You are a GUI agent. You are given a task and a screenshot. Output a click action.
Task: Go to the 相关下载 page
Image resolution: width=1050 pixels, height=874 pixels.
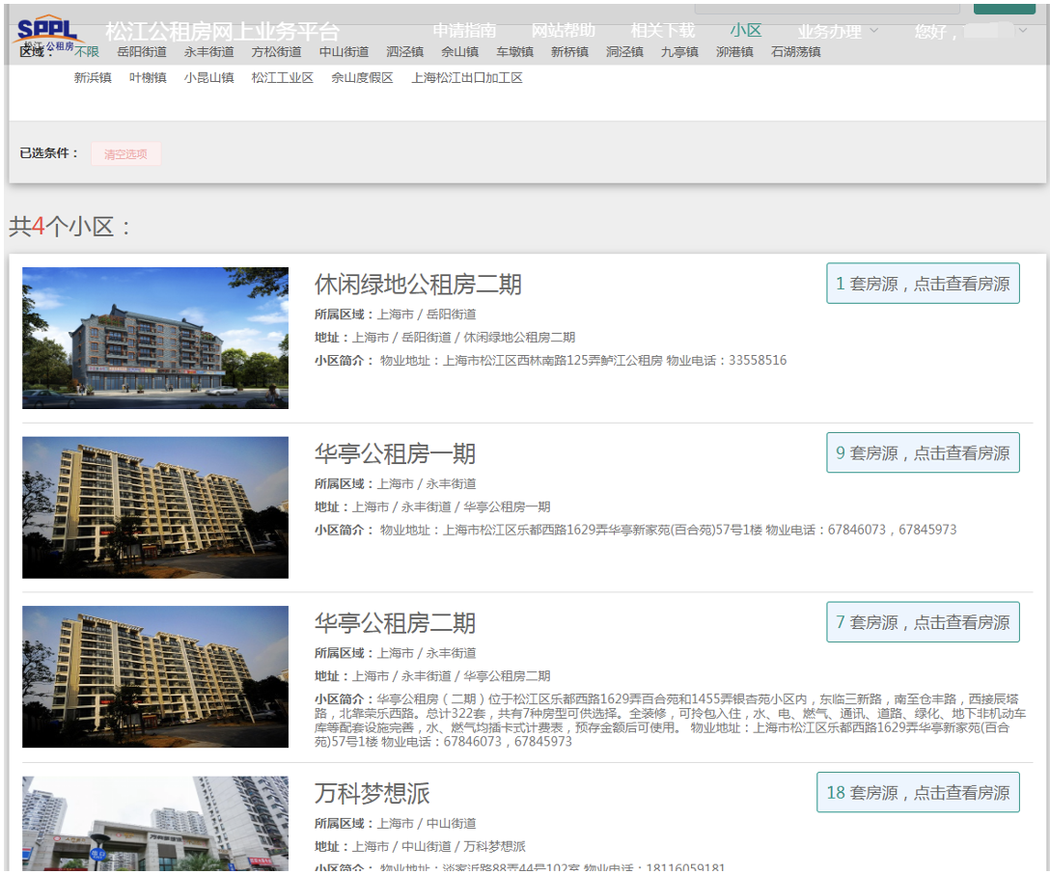(662, 31)
